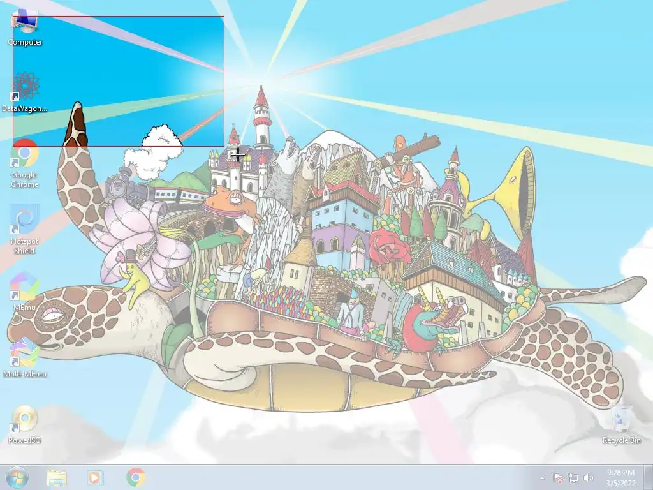The image size is (653, 490).
Task: Select the MEmu desktop shortcut
Action: click(25, 292)
